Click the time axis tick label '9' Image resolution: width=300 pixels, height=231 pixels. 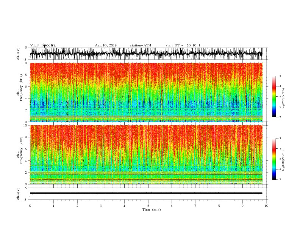(x=242, y=206)
